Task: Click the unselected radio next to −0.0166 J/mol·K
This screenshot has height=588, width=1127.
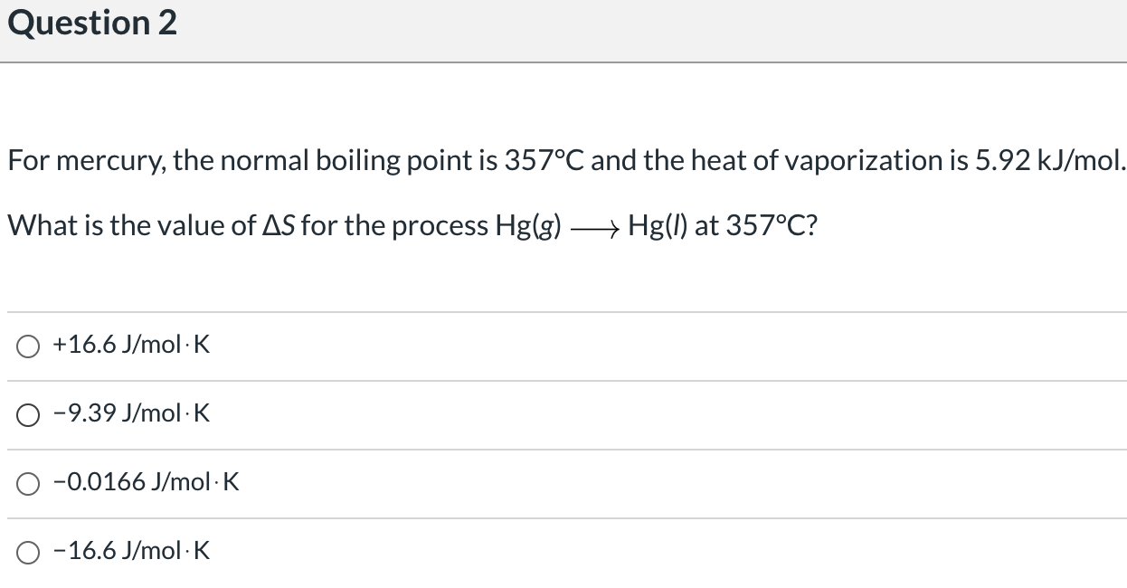Action: pos(28,482)
